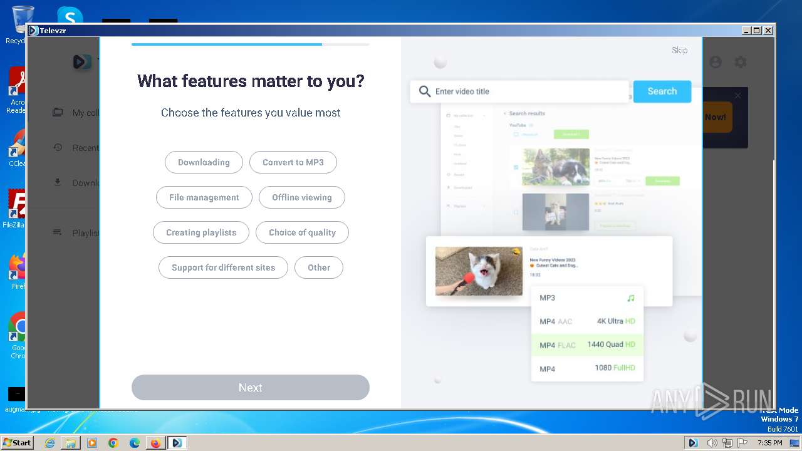Click the Recent history icon
Viewport: 802px width, 451px height.
58,147
